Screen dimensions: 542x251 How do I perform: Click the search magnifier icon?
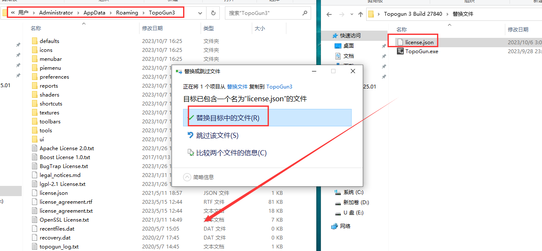(x=305, y=13)
